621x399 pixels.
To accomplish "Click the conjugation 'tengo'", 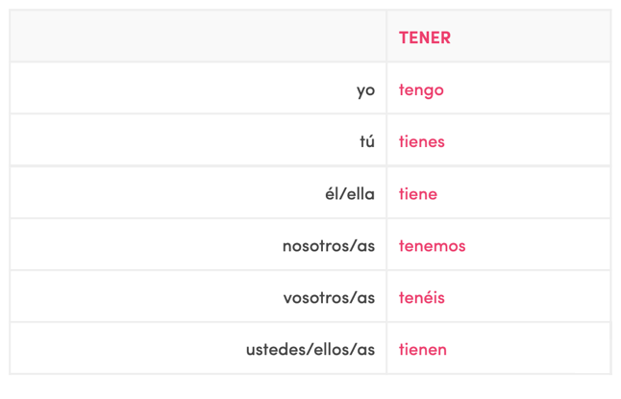I will point(421,89).
